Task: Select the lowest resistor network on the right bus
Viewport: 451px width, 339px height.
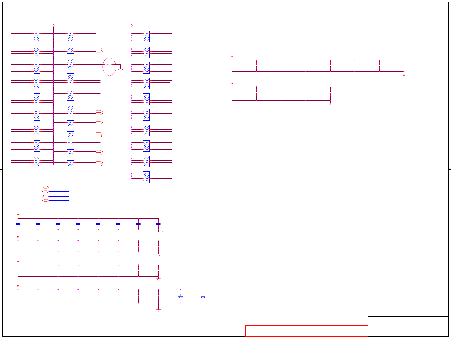Action: 146,177
